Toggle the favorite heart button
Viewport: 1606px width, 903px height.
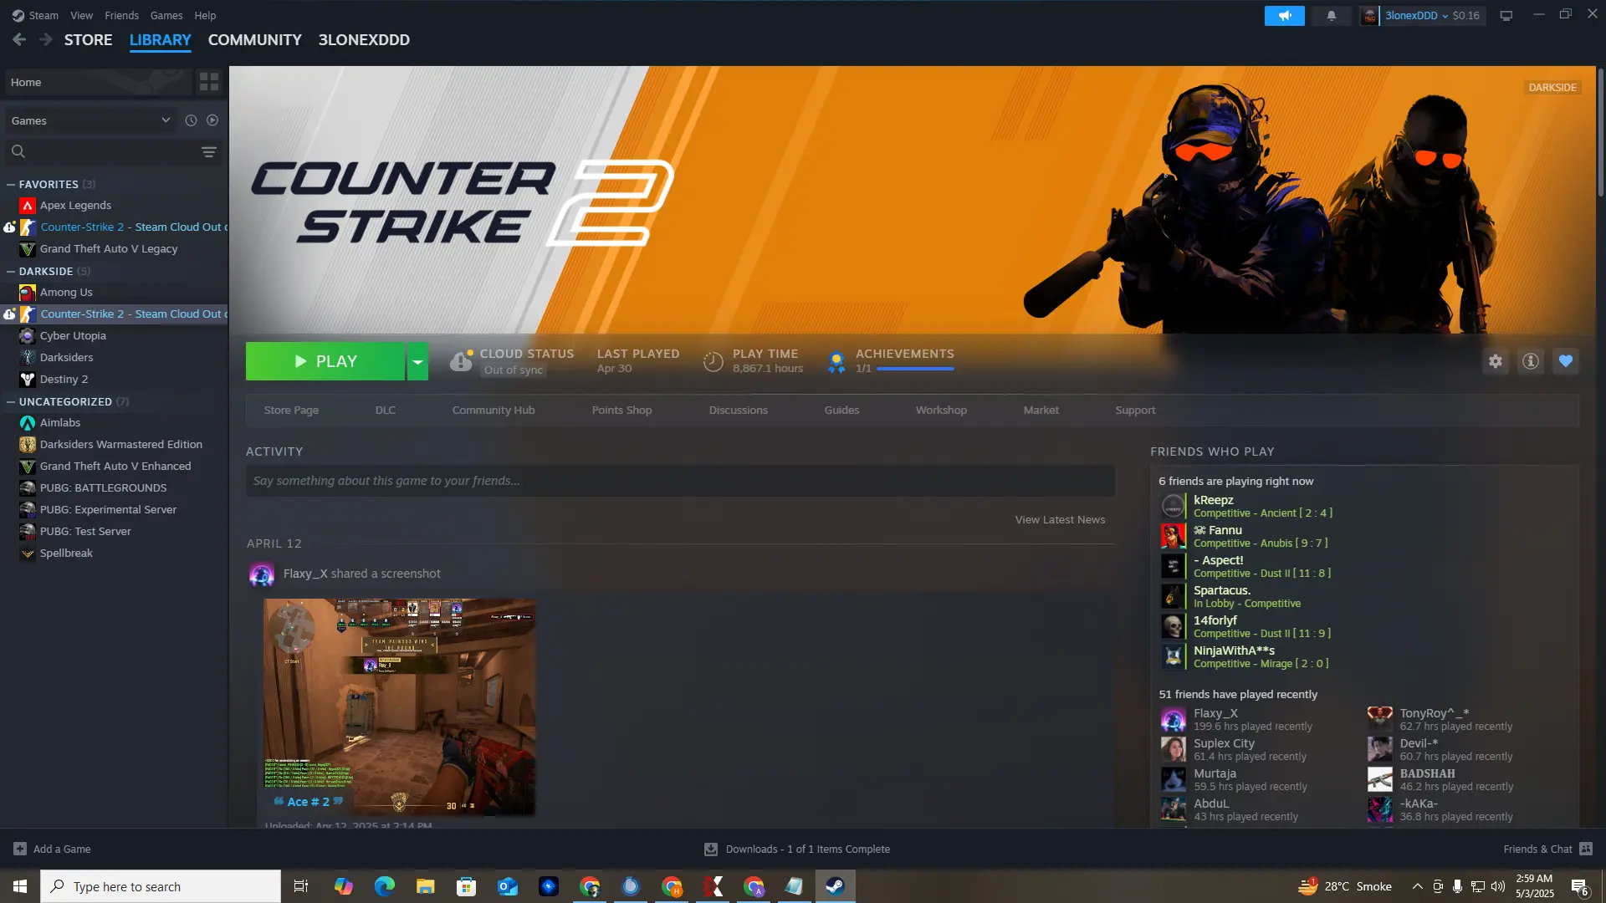(x=1565, y=361)
